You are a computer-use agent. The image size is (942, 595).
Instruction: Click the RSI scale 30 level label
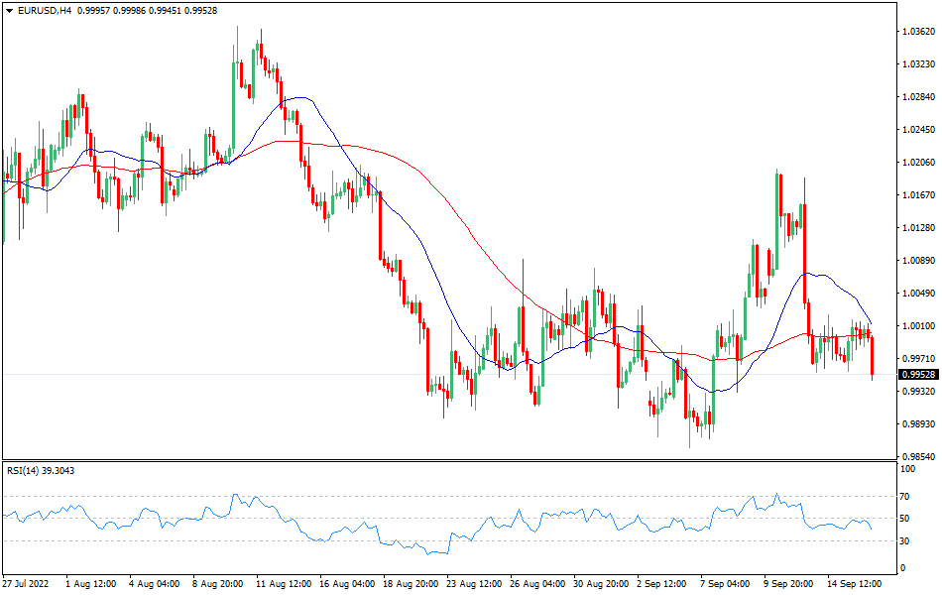point(904,540)
